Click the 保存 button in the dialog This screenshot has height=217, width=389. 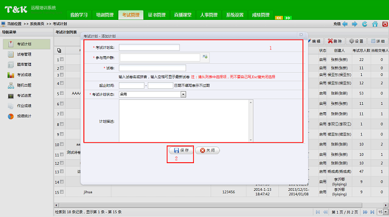(x=181, y=150)
